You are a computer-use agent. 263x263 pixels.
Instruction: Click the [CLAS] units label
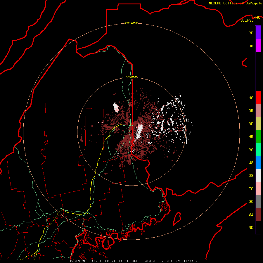[247, 20]
